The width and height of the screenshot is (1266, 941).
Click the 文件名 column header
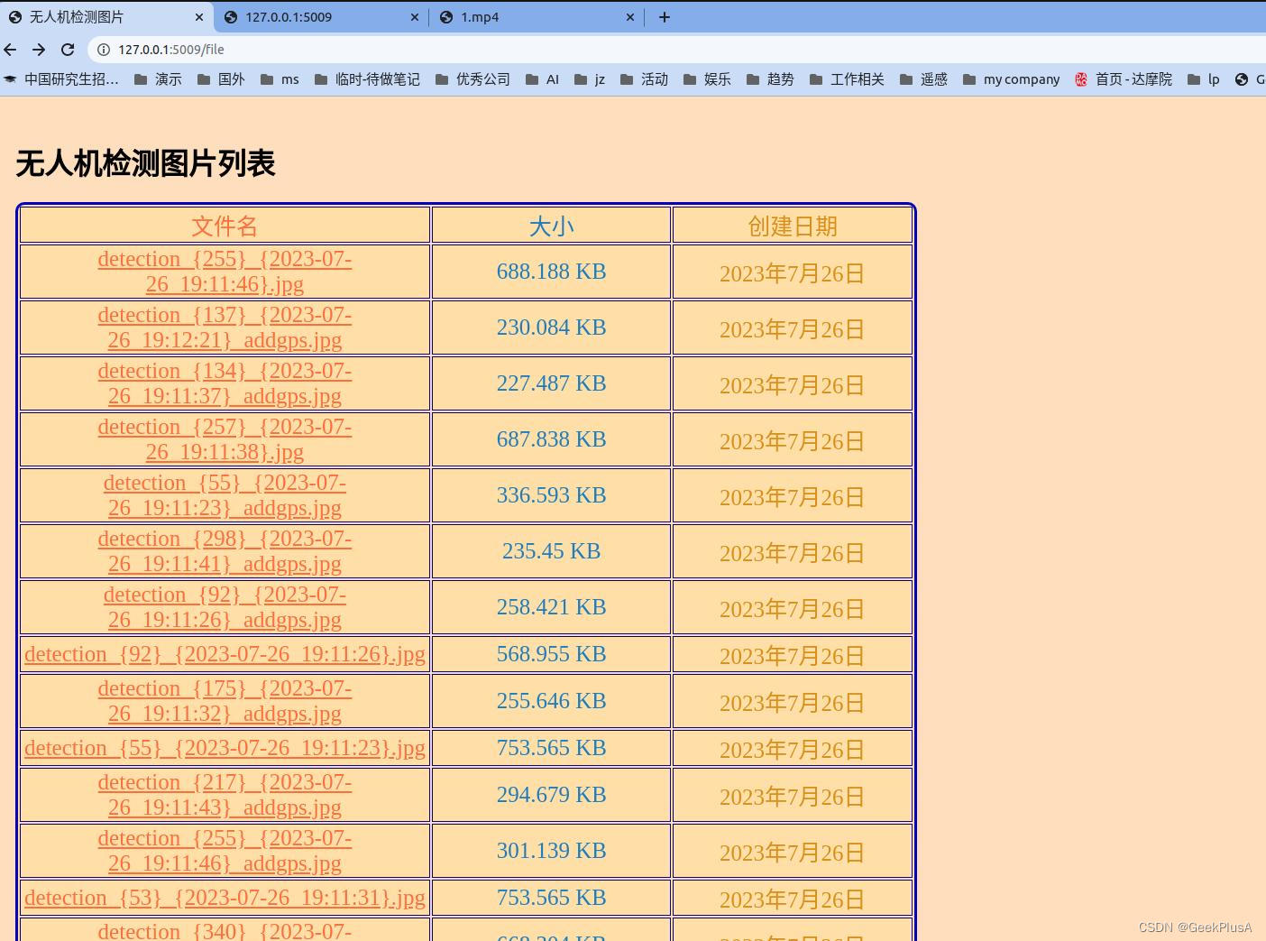(225, 226)
